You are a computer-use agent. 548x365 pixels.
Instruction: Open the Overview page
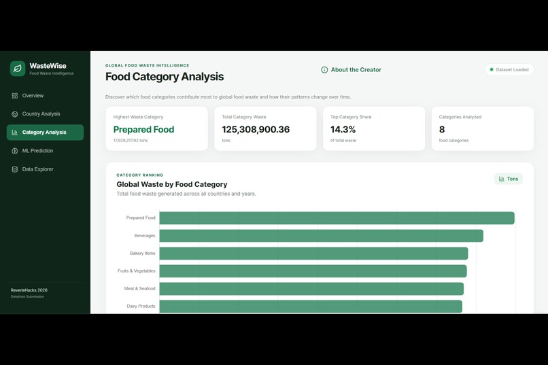[45, 96]
